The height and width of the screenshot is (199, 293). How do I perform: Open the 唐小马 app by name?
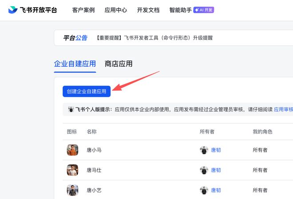tap(94, 150)
